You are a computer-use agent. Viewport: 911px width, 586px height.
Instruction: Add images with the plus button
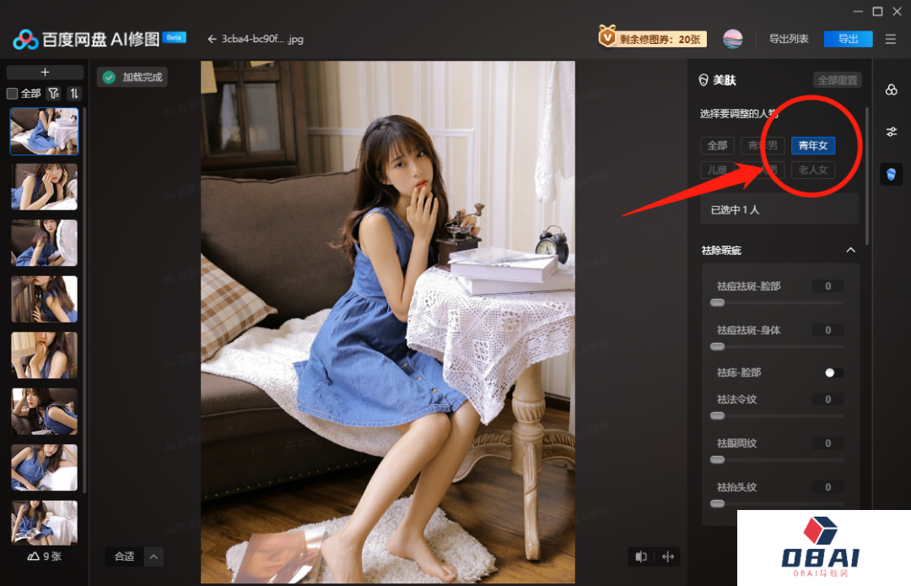[x=46, y=73]
